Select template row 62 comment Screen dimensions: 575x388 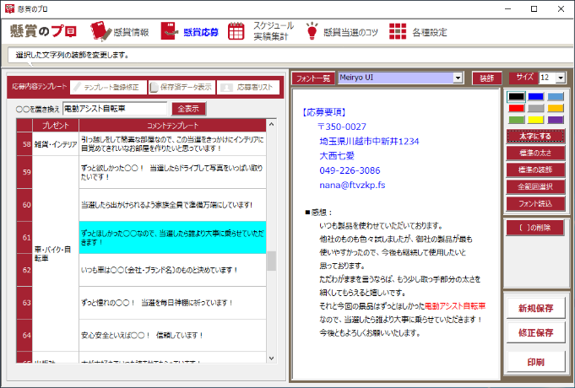click(172, 269)
